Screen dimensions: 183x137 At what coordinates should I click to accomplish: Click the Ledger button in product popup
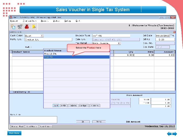point(84,106)
